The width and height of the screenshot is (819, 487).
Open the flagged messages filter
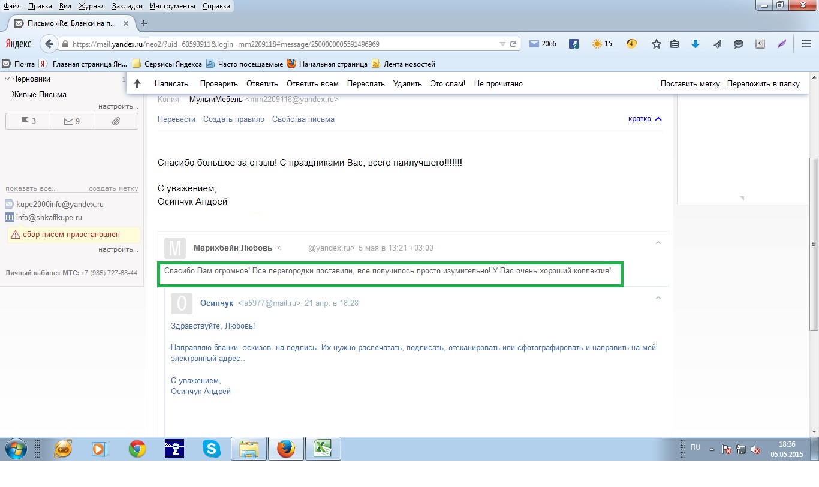28,121
